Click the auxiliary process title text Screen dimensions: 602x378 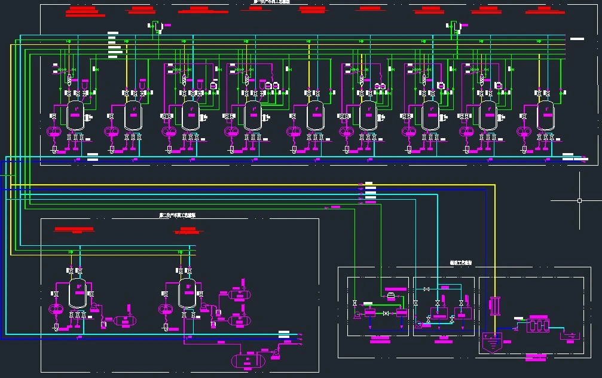point(461,263)
